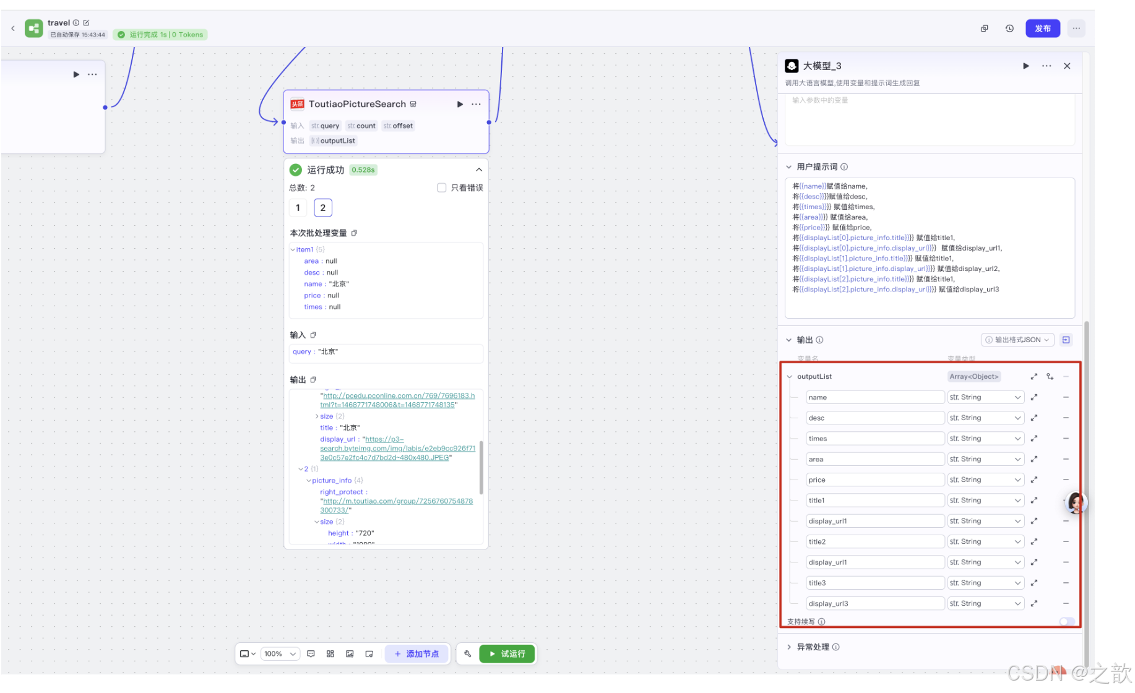Remove the name output variable
The image size is (1135, 693).
(x=1066, y=397)
